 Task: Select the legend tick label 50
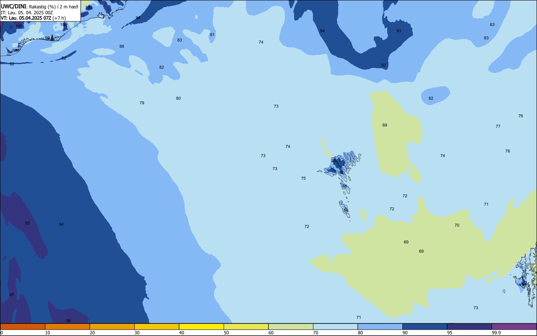click(x=226, y=333)
